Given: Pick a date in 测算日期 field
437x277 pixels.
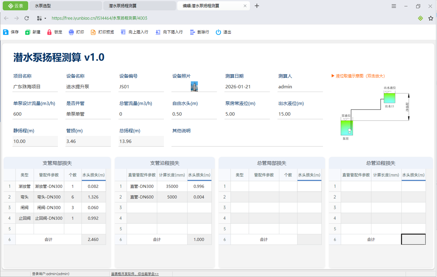Looking at the screenshot, I should (x=247, y=87).
